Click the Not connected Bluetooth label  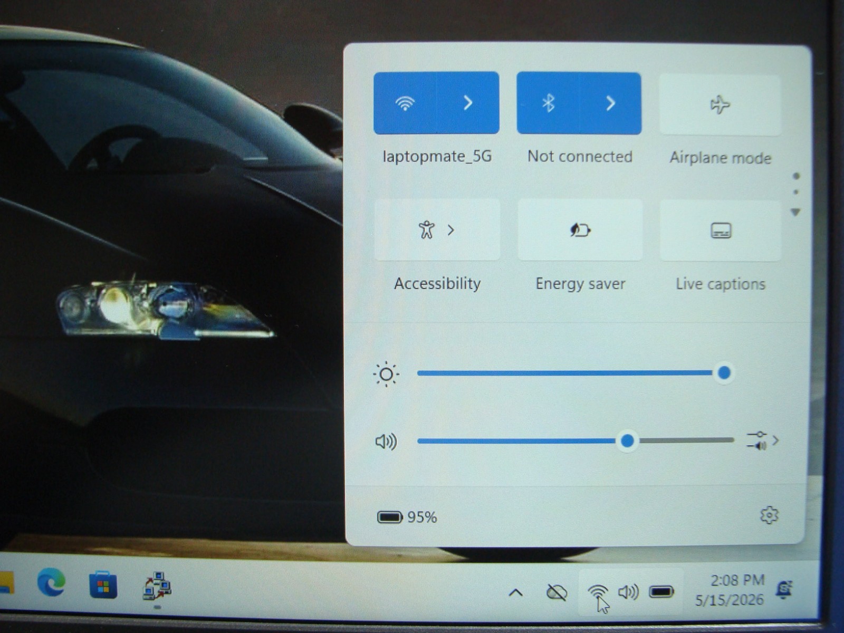point(580,157)
